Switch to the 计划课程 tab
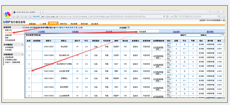The width and height of the screenshot is (230, 105). pyautogui.click(x=41, y=32)
